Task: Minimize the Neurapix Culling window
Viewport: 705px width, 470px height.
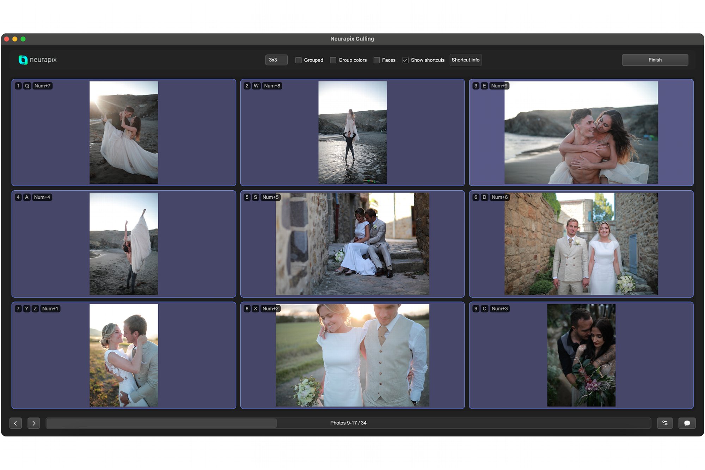Action: pos(15,39)
